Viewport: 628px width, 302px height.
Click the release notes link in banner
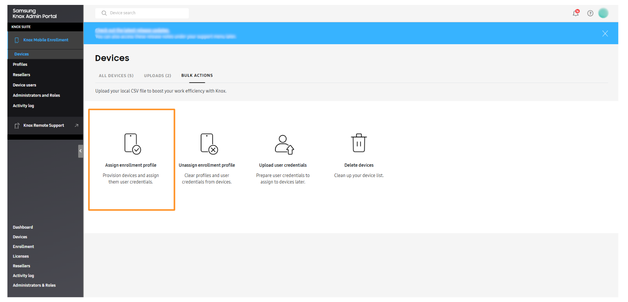click(x=132, y=30)
